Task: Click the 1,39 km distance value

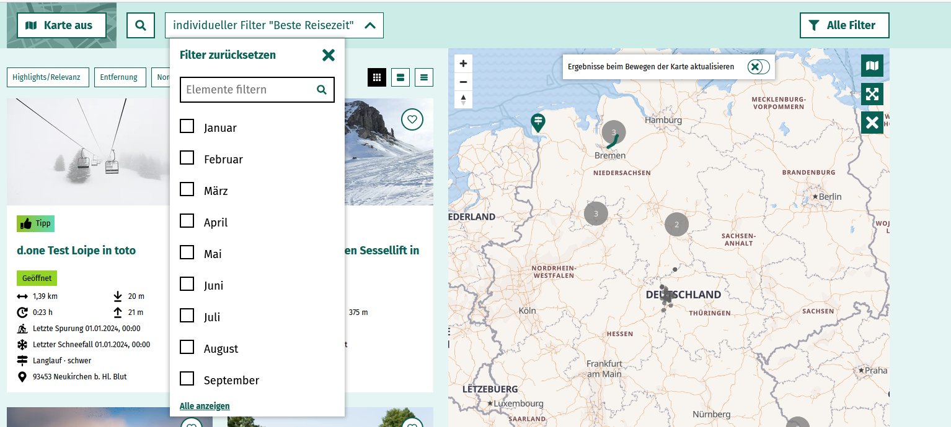Action: pos(45,296)
